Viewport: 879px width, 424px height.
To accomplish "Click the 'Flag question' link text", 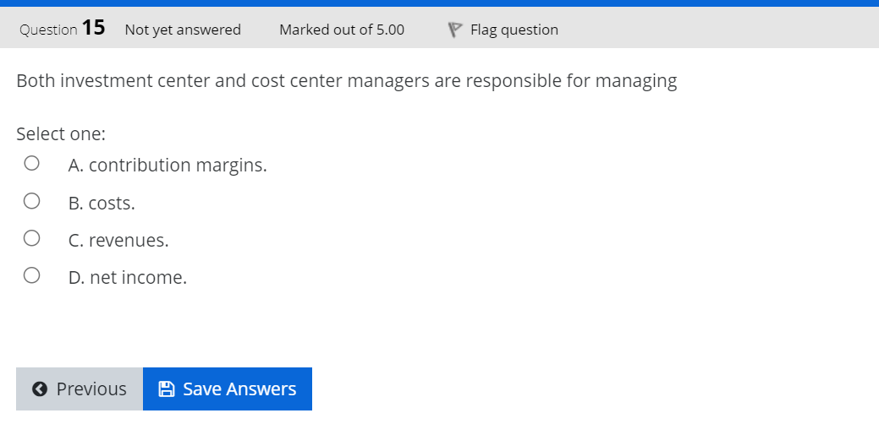I will [514, 30].
